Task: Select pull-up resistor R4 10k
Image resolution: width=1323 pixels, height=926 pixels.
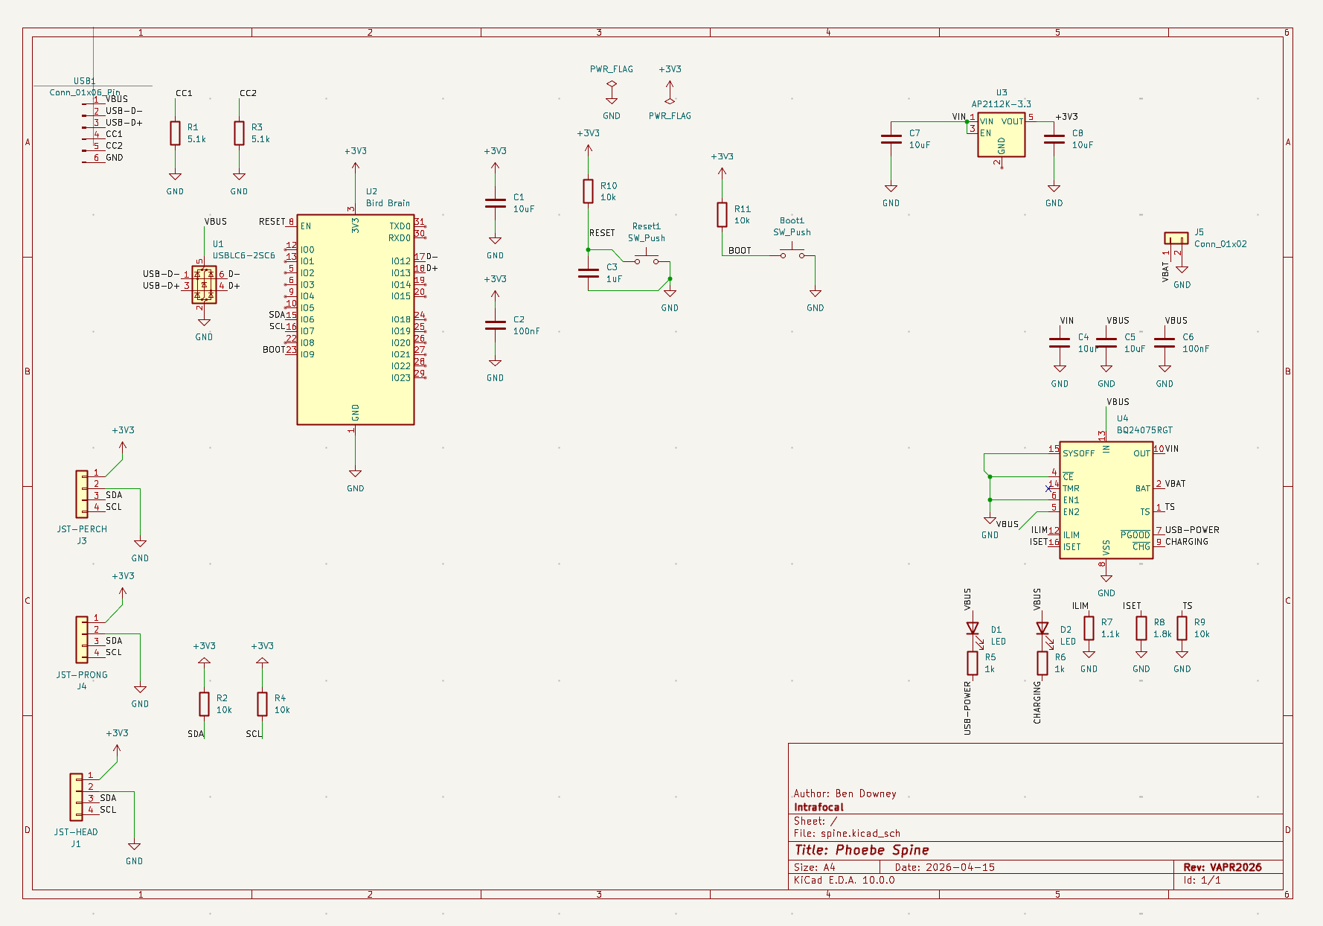Action: click(262, 704)
